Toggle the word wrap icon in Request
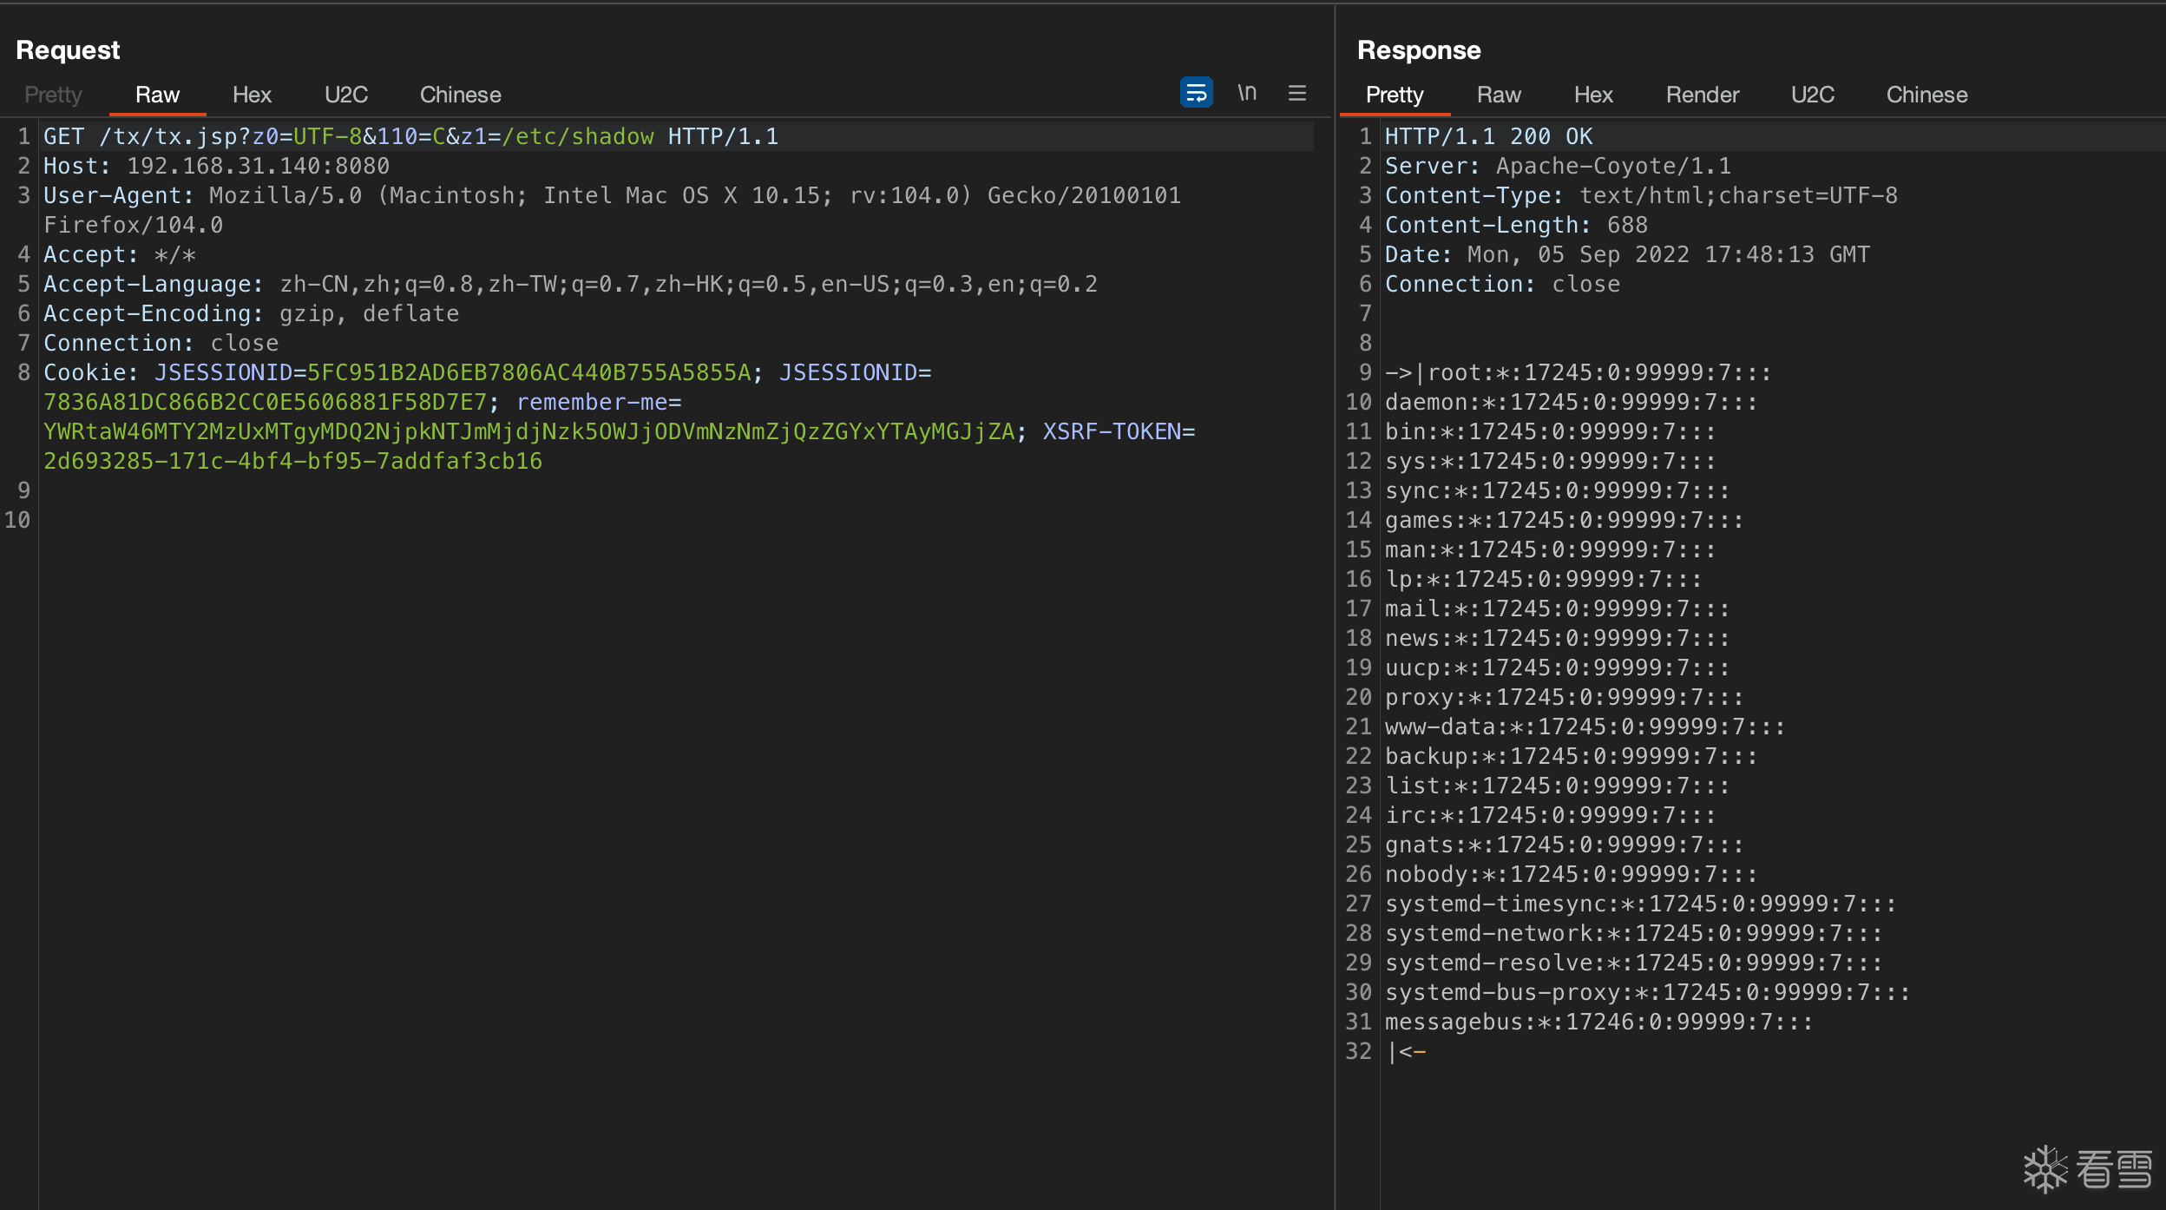2166x1210 pixels. pyautogui.click(x=1196, y=93)
